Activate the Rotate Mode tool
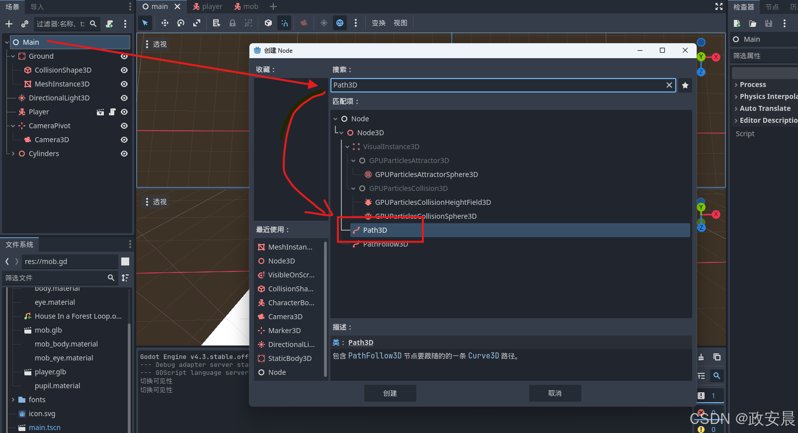Image resolution: width=798 pixels, height=433 pixels. pyautogui.click(x=181, y=23)
